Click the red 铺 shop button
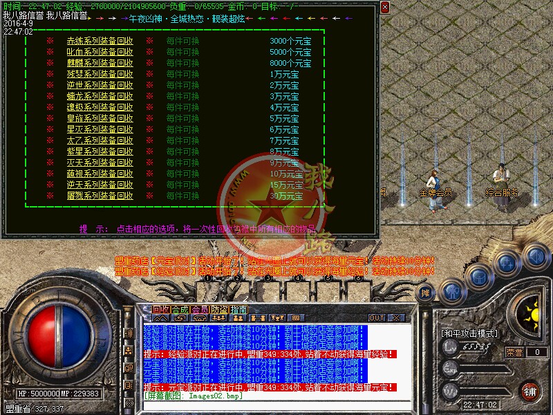553x415 pixels. pyautogui.click(x=529, y=391)
